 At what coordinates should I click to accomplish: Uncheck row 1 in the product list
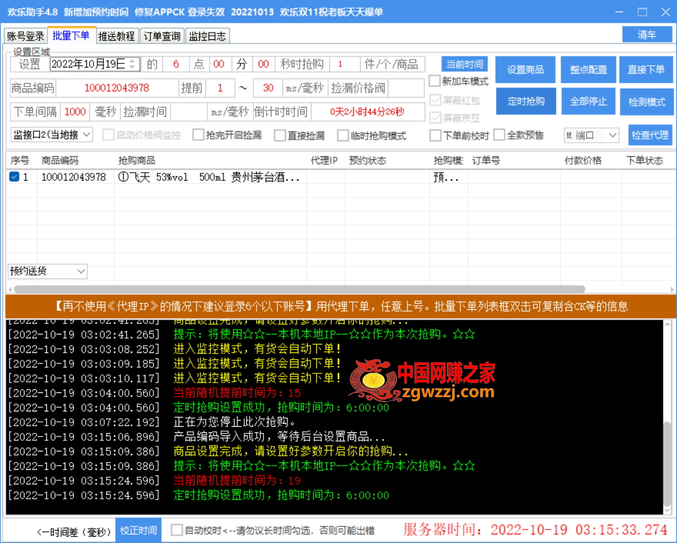coord(14,177)
